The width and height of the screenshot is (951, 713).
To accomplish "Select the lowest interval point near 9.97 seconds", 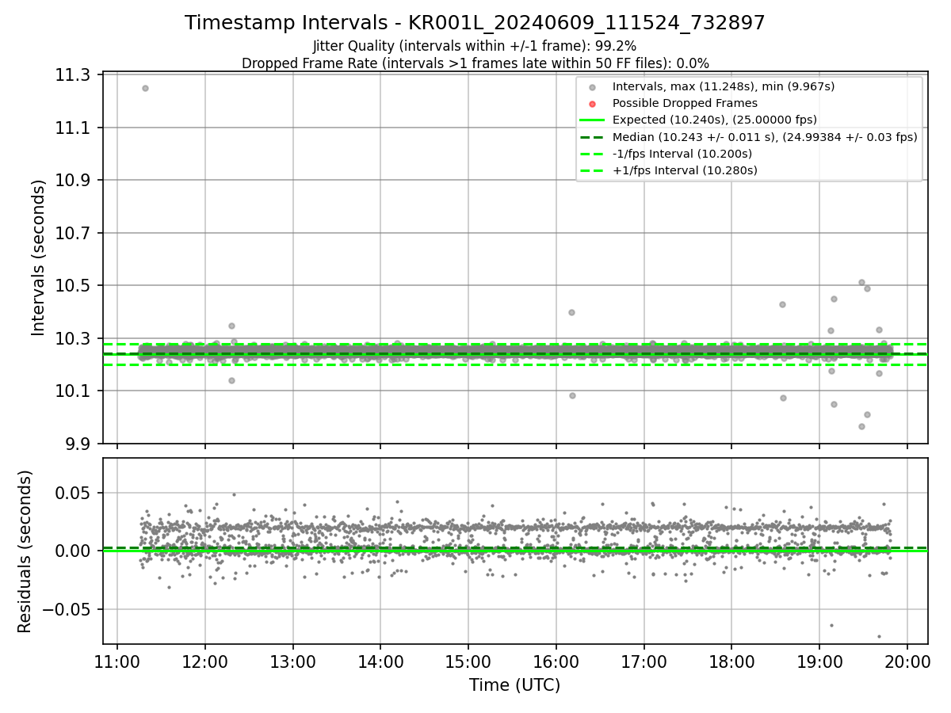I will tap(861, 426).
